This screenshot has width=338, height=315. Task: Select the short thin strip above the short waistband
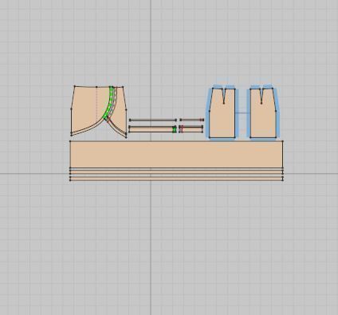[x=192, y=120]
